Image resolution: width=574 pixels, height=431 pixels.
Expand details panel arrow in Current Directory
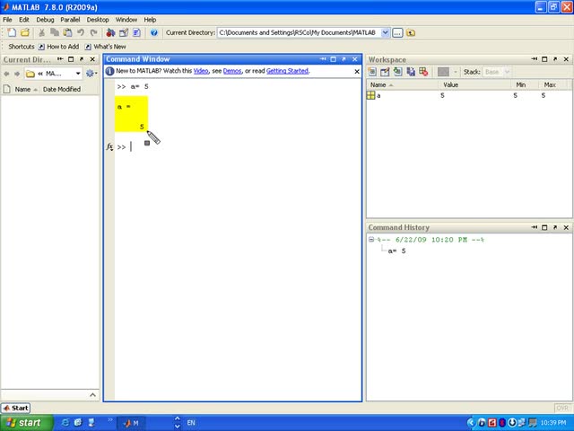point(92,395)
